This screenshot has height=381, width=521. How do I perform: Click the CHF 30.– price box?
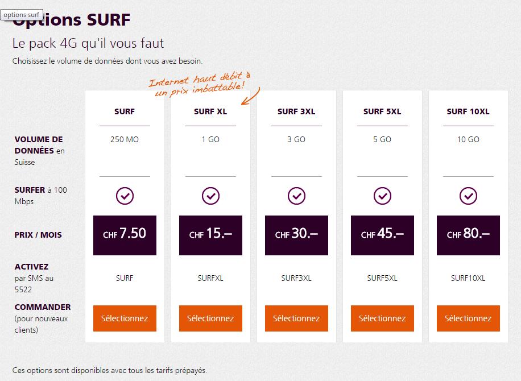(296, 235)
